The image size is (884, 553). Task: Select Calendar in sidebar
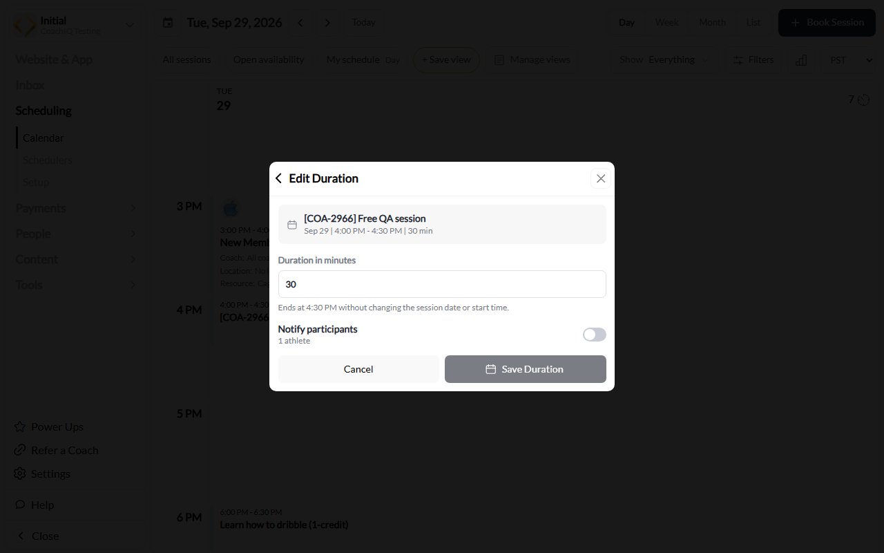click(x=43, y=138)
